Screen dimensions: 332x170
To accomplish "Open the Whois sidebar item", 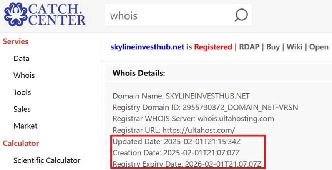I will pos(24,75).
